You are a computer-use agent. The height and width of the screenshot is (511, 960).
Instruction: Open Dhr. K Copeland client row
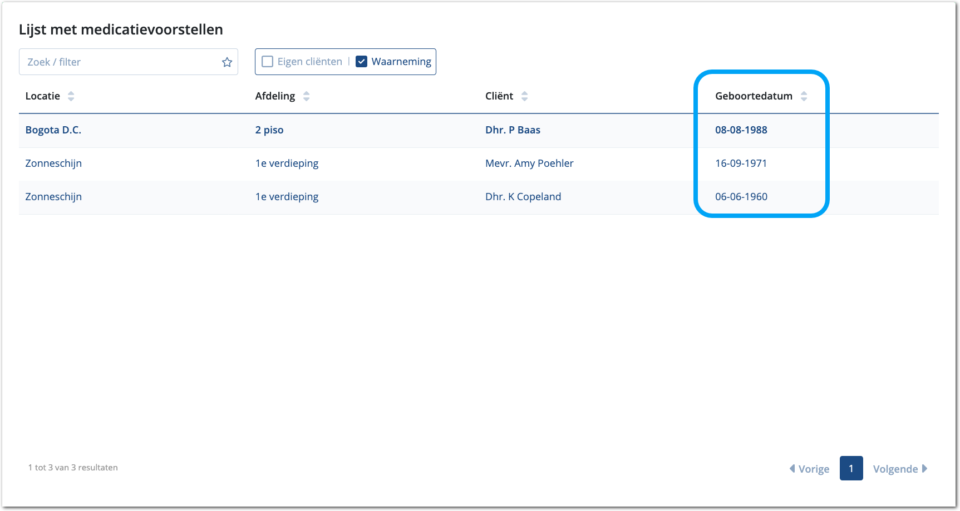click(x=523, y=197)
